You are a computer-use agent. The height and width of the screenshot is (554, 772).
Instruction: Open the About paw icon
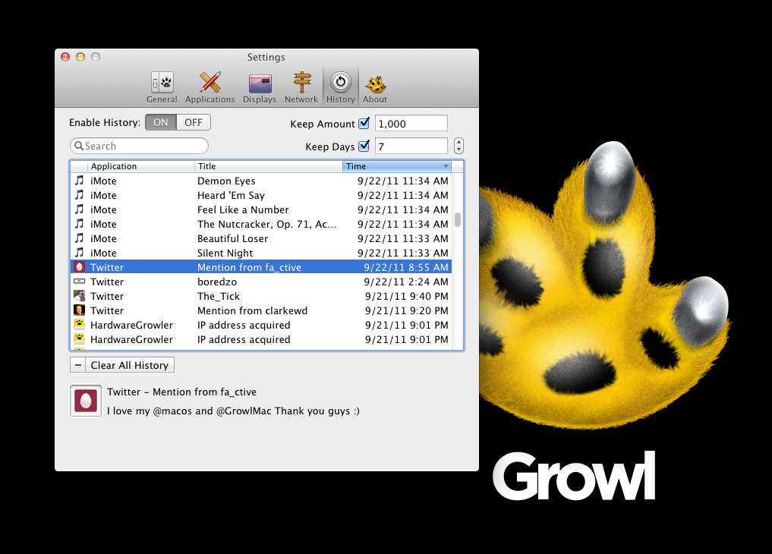pos(375,87)
